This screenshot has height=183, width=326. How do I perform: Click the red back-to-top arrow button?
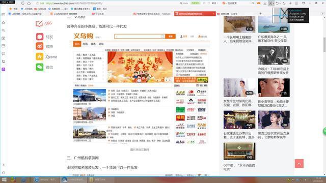click(299, 164)
